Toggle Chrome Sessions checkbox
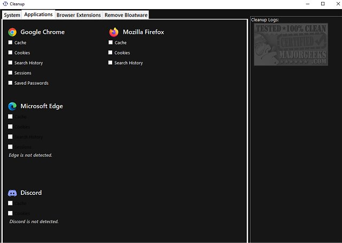 point(10,73)
